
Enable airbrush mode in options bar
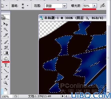click(x=103, y=6)
